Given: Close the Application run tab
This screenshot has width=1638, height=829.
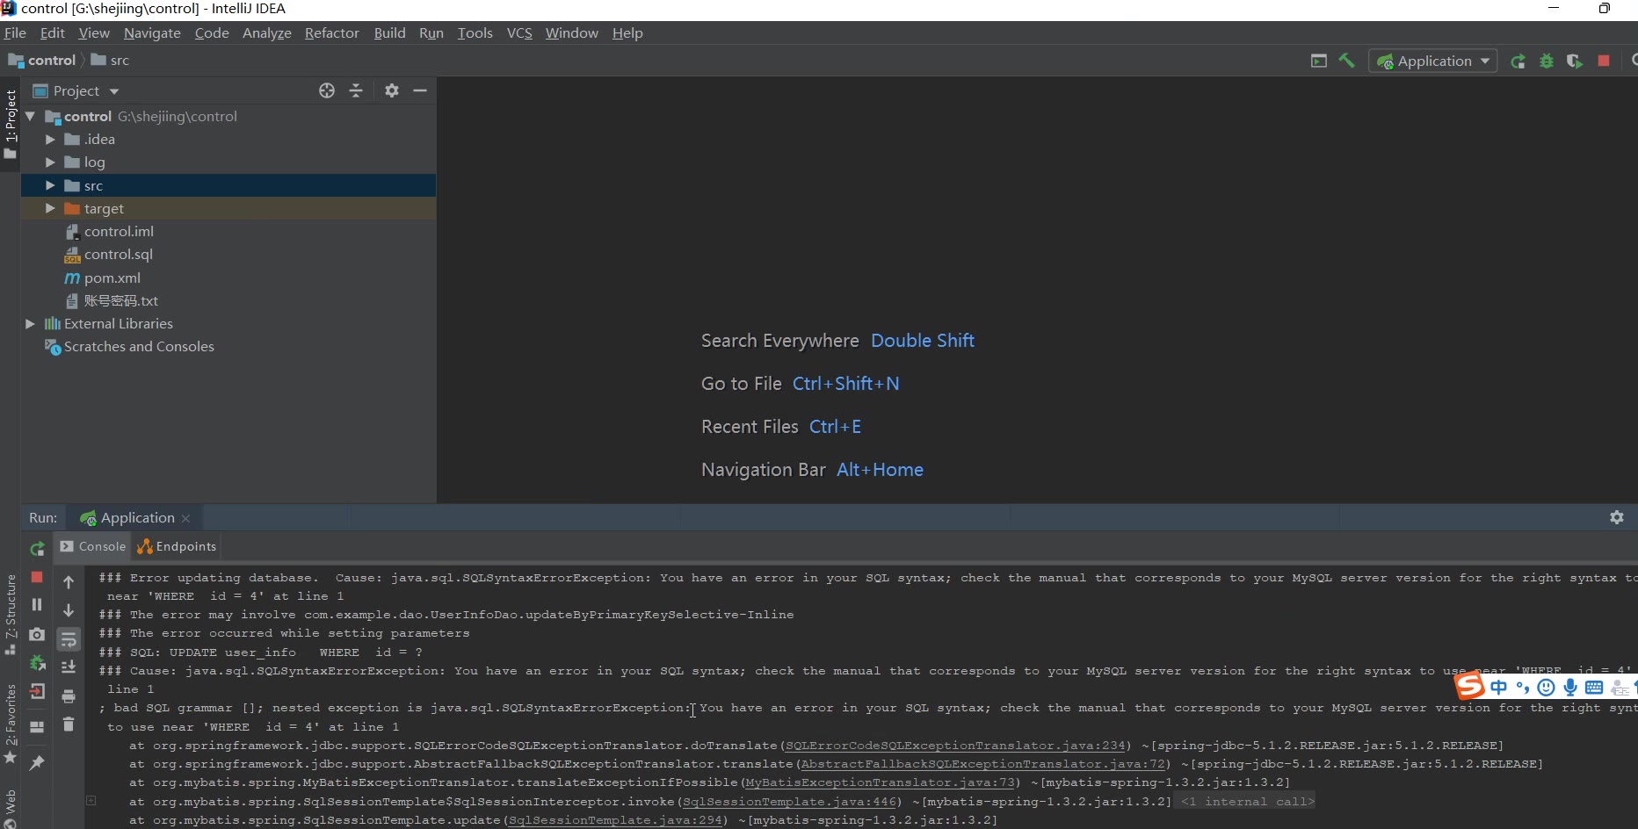Looking at the screenshot, I should pyautogui.click(x=186, y=518).
